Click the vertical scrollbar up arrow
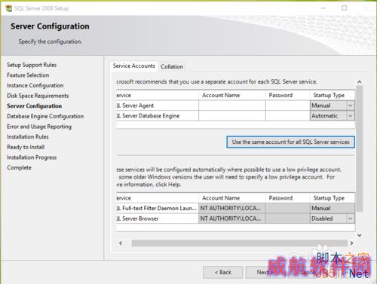This screenshot has height=284, width=377. pyautogui.click(x=360, y=82)
